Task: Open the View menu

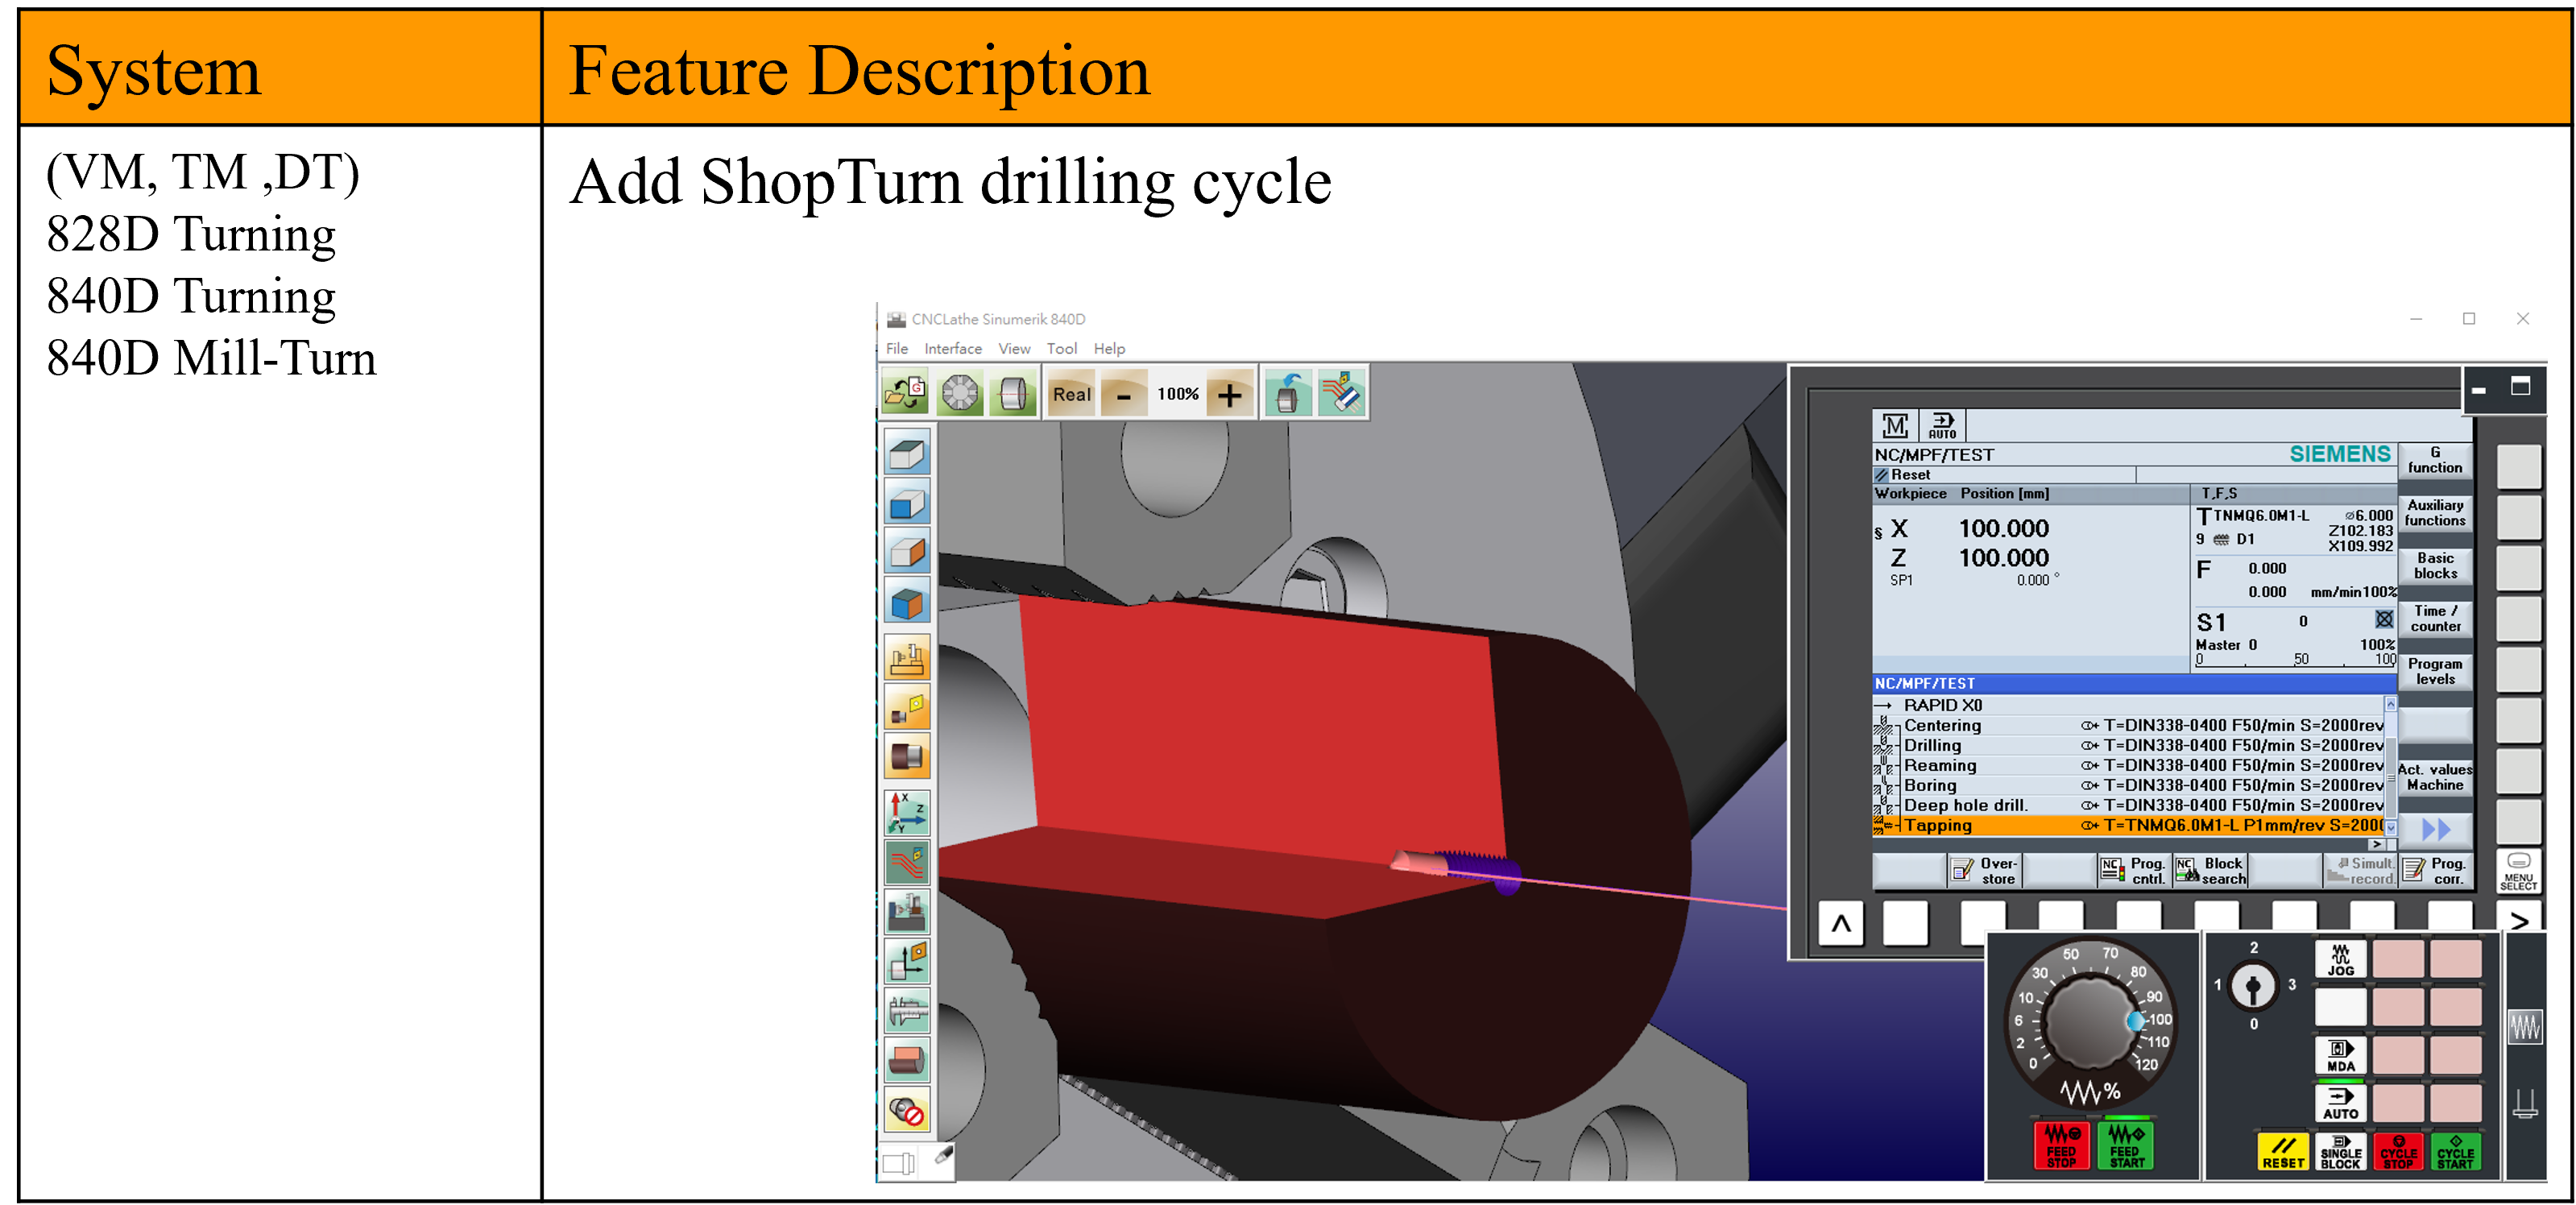Action: pos(1014,348)
